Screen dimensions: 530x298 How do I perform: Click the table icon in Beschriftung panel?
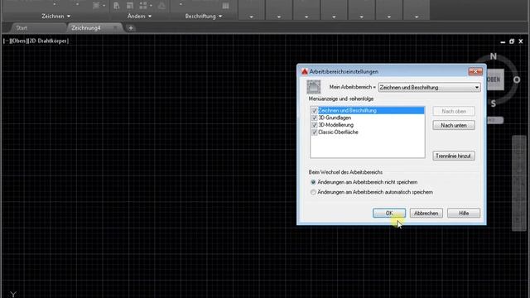(225, 6)
